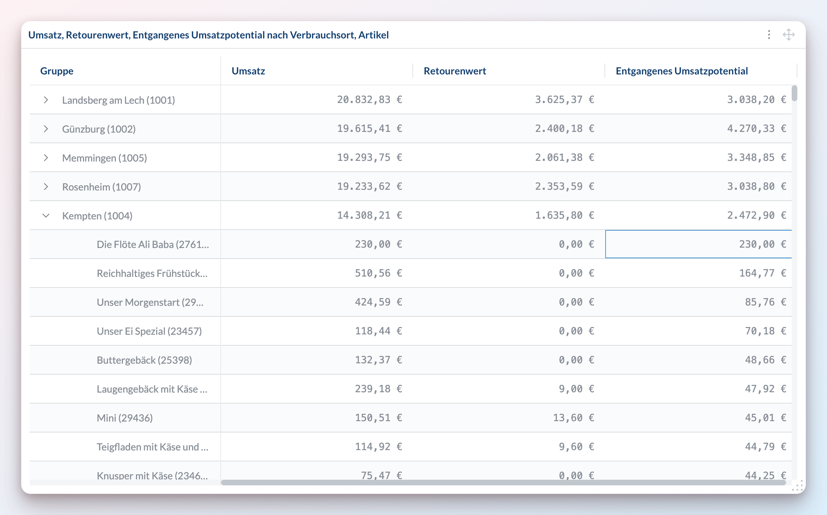This screenshot has height=515, width=827.
Task: Click the Gruppe column header
Action: pyautogui.click(x=57, y=71)
